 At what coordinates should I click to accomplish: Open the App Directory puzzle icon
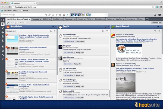[3, 47]
